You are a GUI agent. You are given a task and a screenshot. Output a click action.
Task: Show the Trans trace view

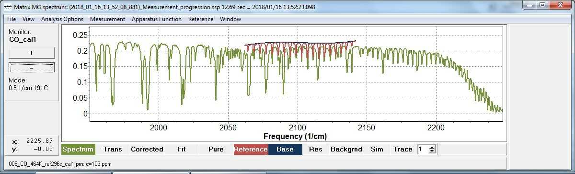112,149
